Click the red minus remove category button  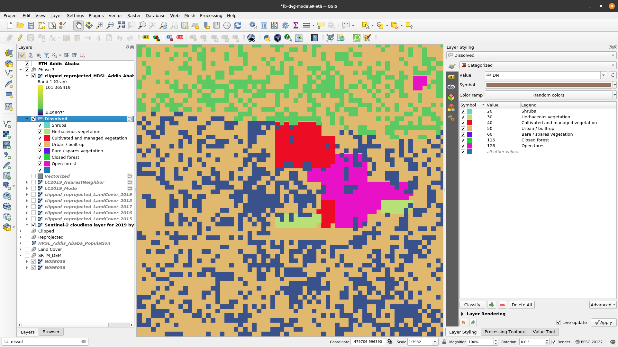[x=503, y=305]
